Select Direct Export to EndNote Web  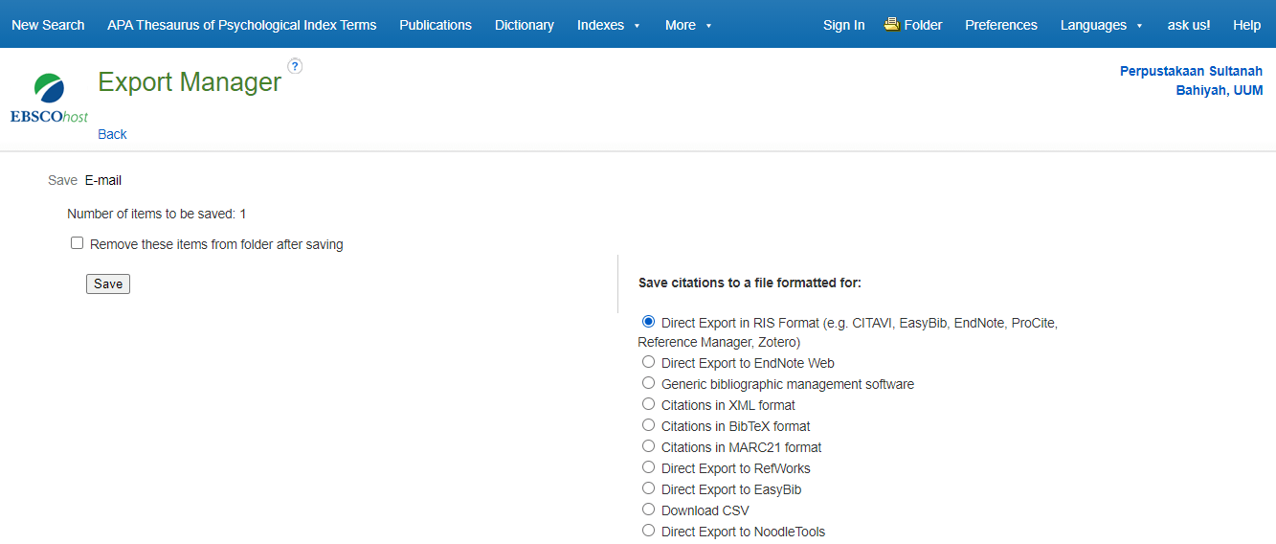[649, 362]
